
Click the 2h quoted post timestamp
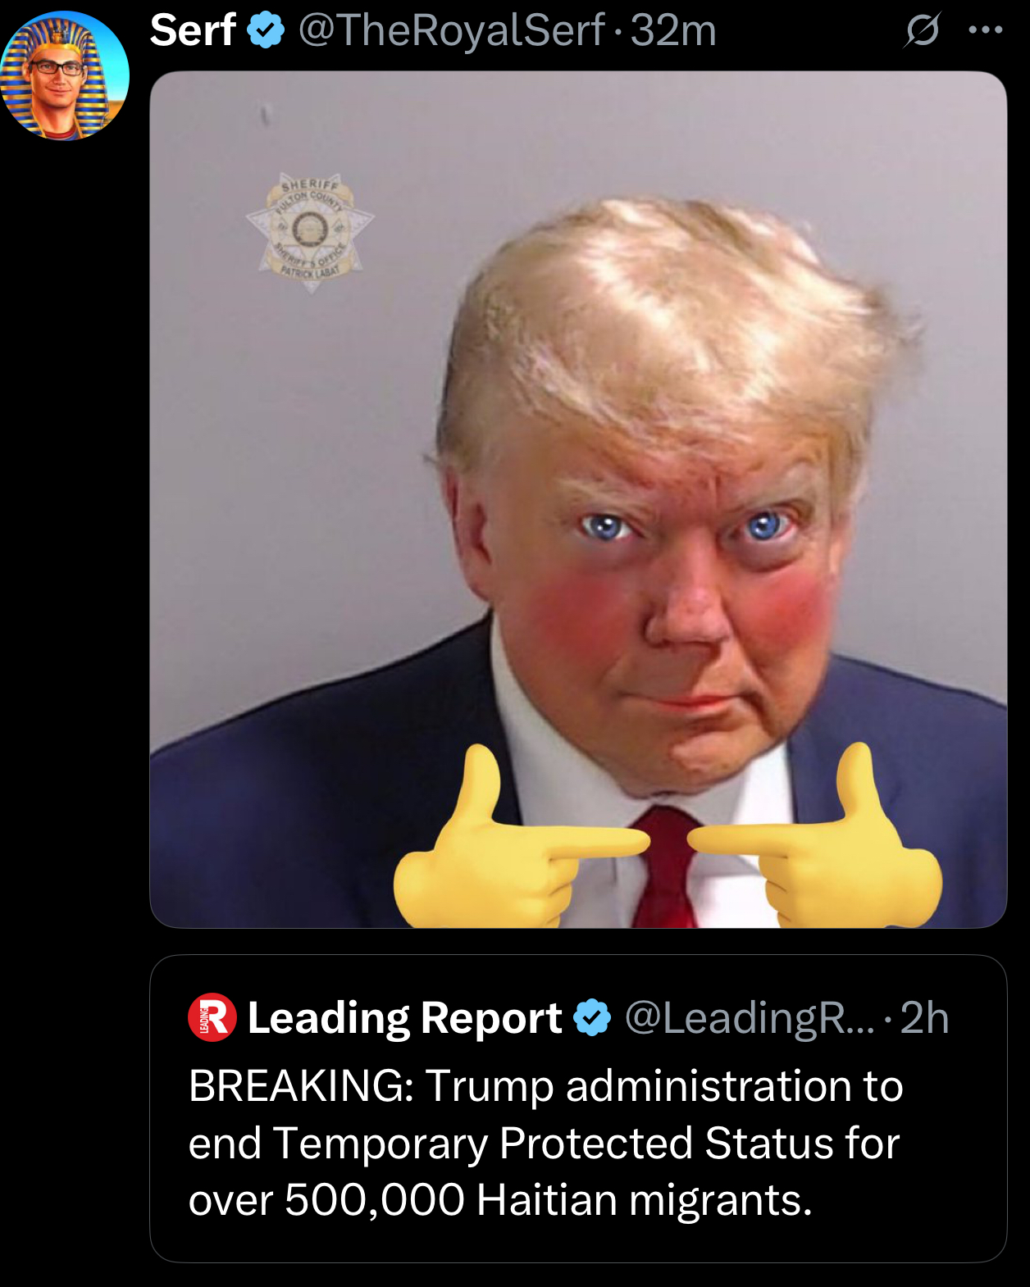click(924, 1018)
